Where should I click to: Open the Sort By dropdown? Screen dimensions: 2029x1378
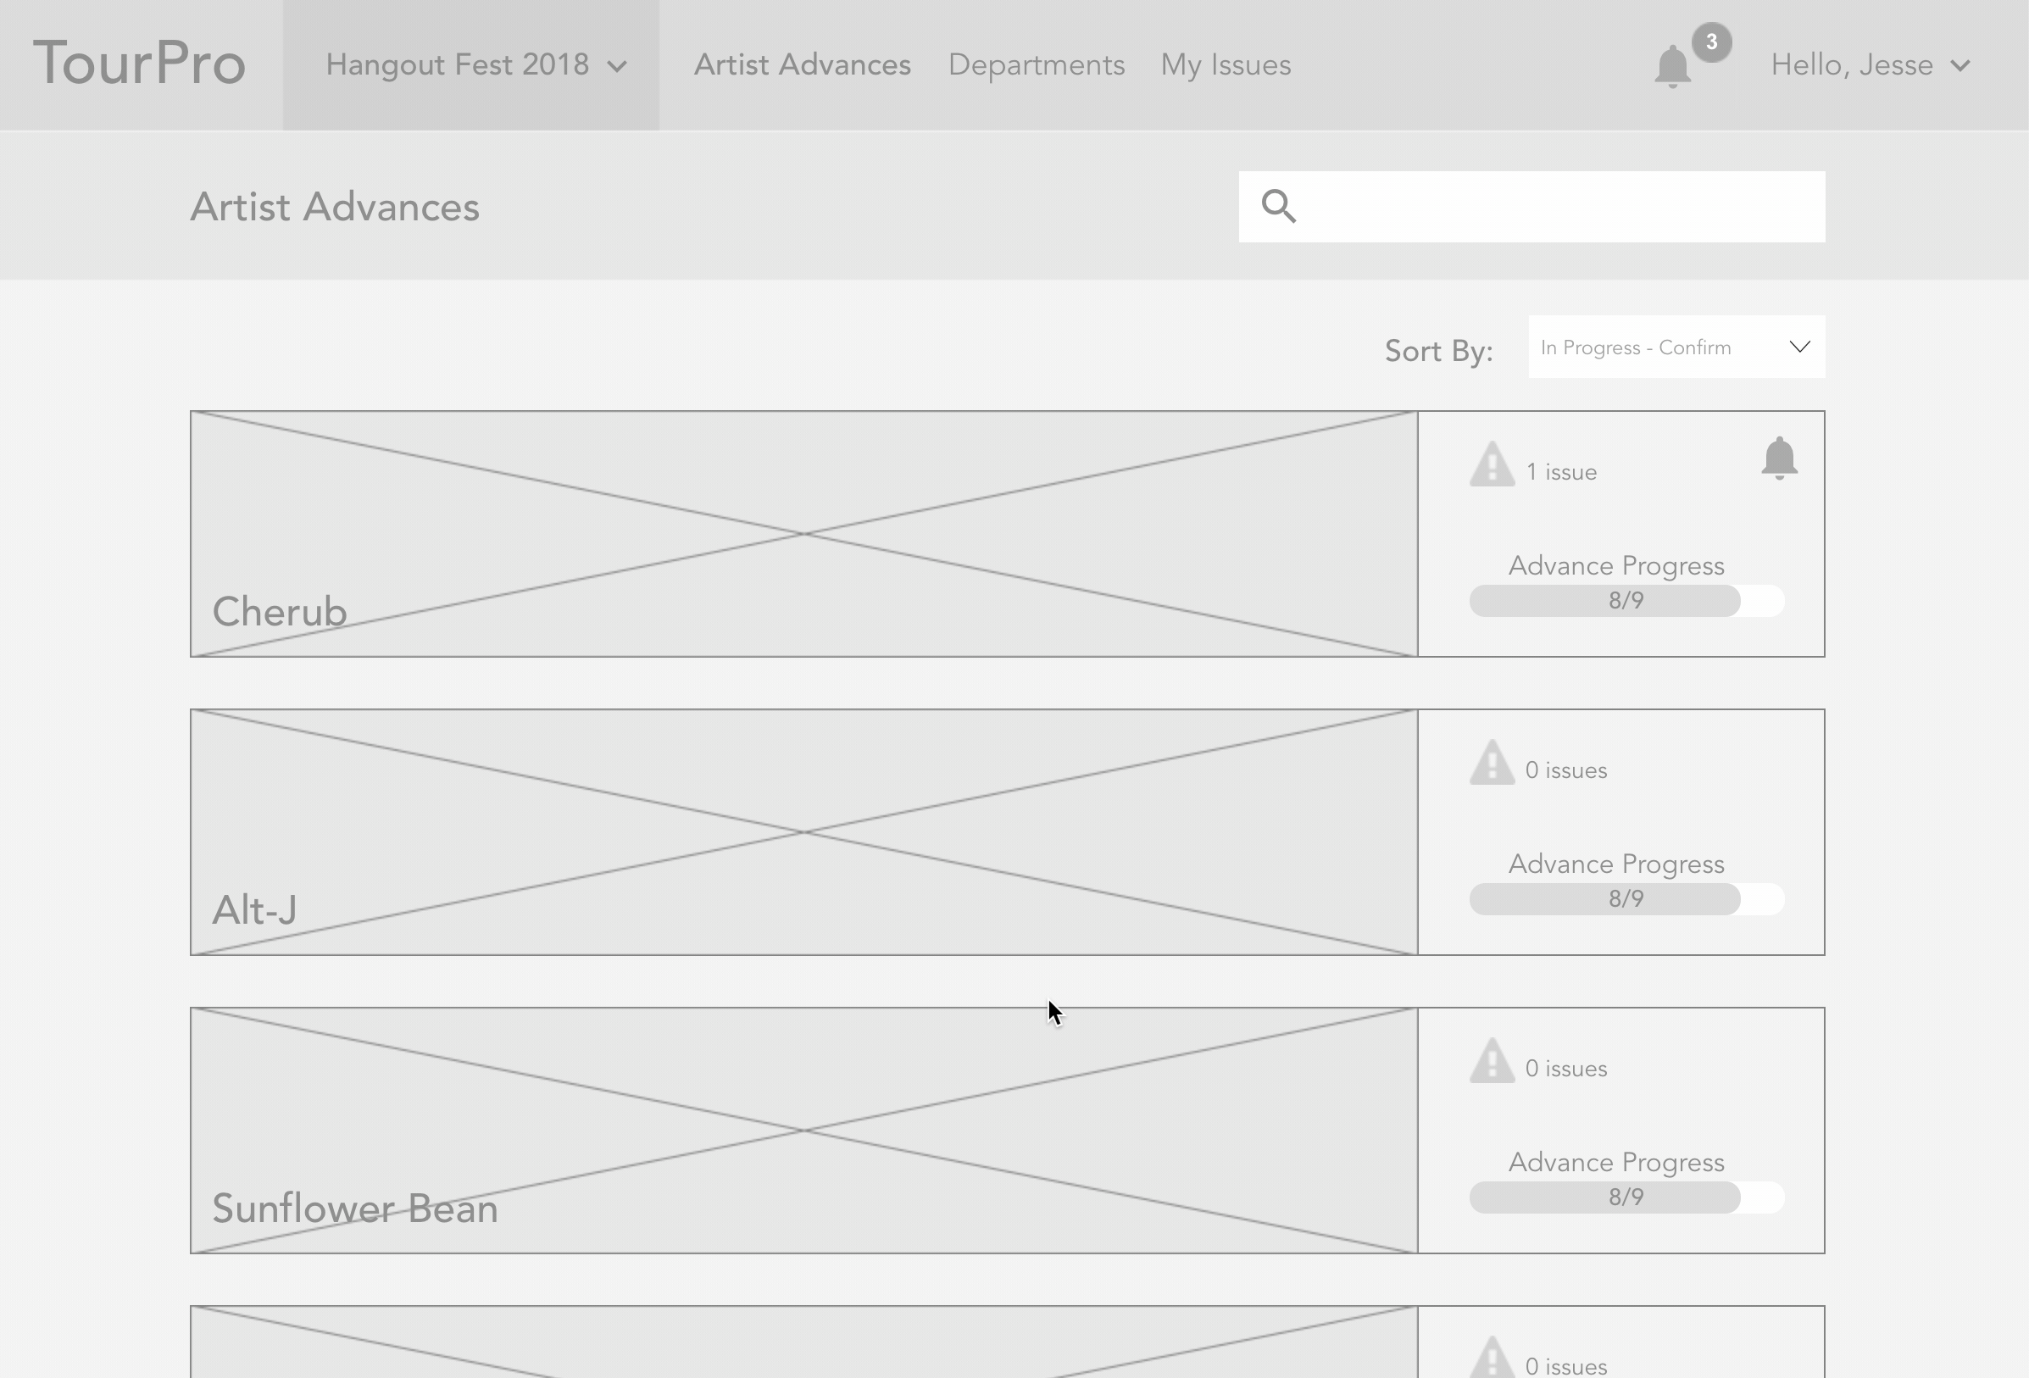click(x=1676, y=347)
